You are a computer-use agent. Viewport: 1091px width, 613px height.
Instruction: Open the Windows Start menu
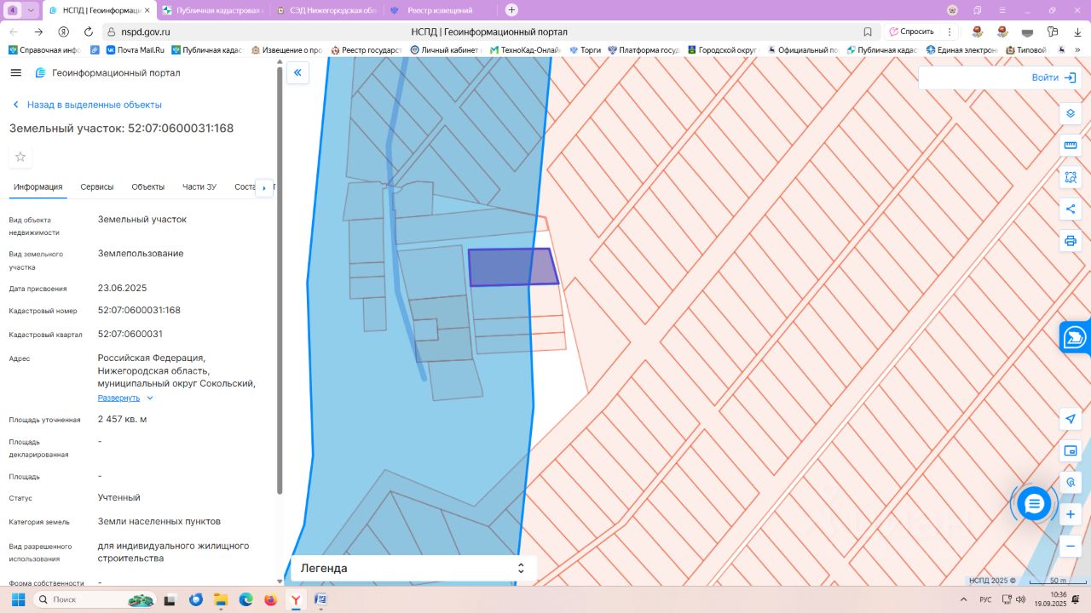[x=18, y=599]
